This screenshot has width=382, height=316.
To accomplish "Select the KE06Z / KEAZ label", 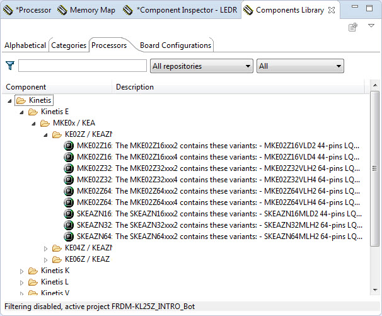I will coord(87,259).
